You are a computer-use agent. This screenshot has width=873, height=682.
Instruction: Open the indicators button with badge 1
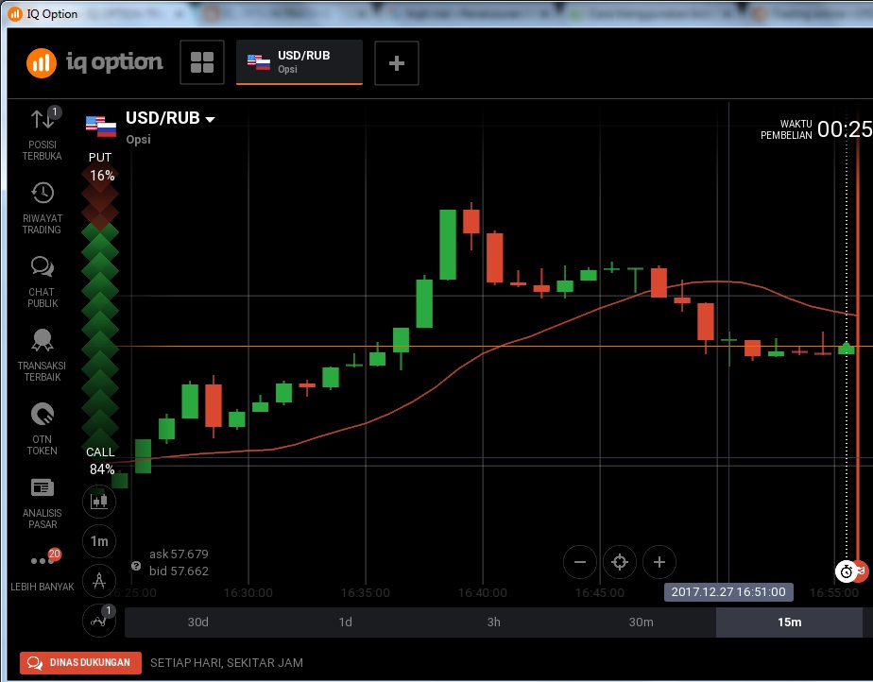pos(99,621)
